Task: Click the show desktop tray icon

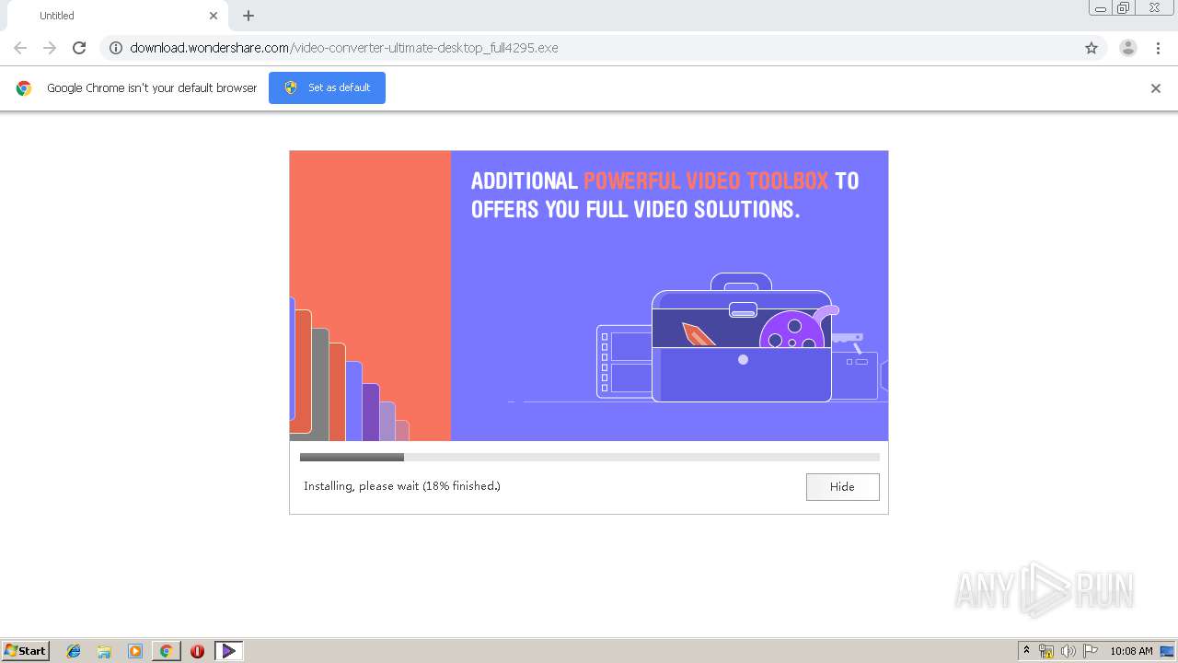Action: click(x=1167, y=651)
